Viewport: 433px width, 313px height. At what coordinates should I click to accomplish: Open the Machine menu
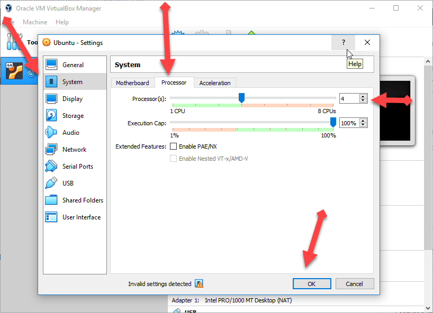click(35, 22)
